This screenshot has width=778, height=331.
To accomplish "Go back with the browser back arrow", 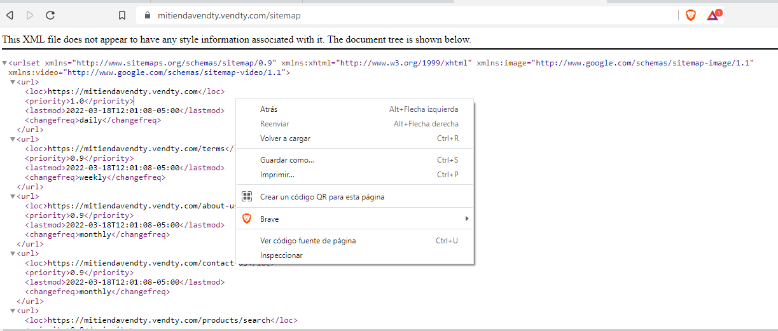I will pos(10,15).
